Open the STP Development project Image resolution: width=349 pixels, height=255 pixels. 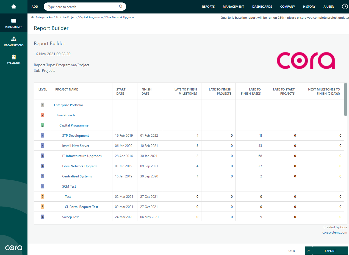[76, 136]
